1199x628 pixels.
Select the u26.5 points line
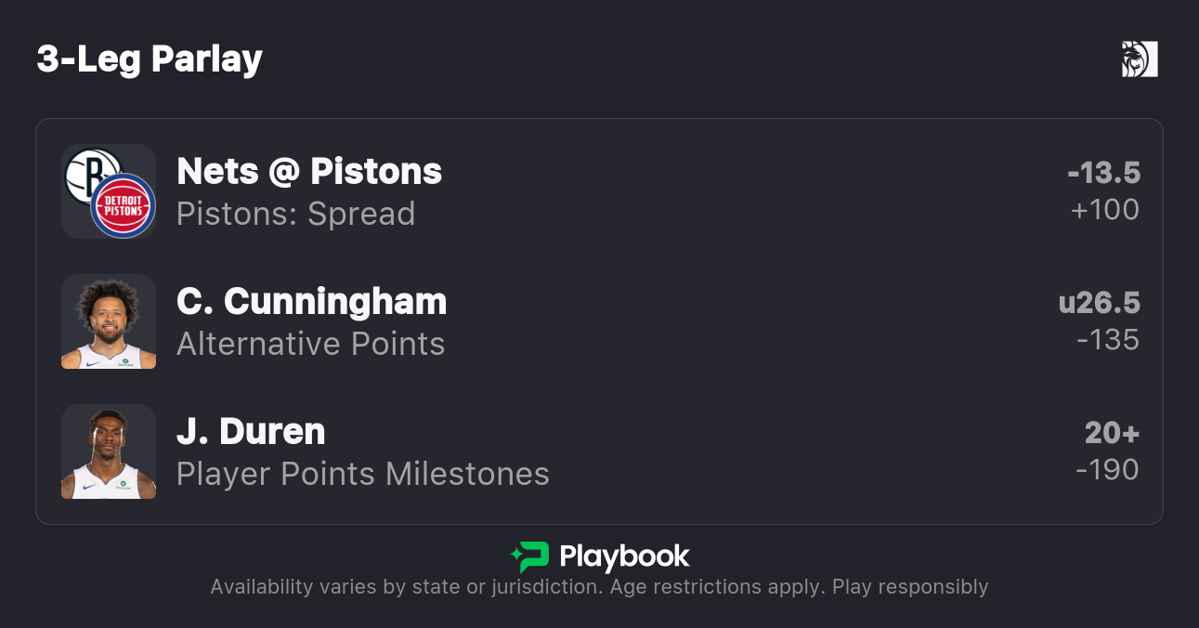tap(1099, 303)
